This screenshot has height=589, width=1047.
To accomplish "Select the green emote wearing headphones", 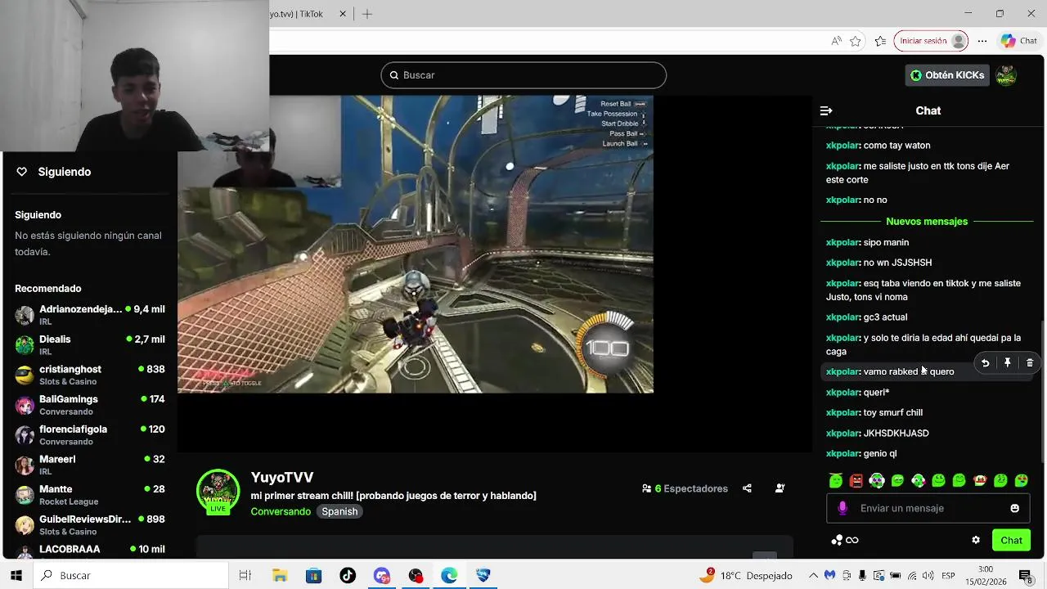I will 877,481.
